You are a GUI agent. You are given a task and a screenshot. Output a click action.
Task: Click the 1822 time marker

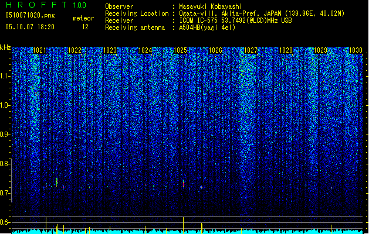pyautogui.click(x=75, y=50)
